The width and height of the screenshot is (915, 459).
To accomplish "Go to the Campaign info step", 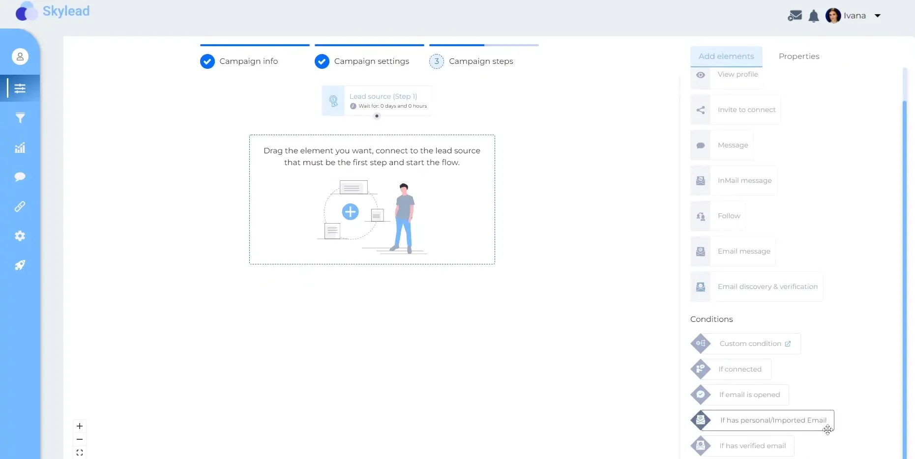I will pos(239,61).
